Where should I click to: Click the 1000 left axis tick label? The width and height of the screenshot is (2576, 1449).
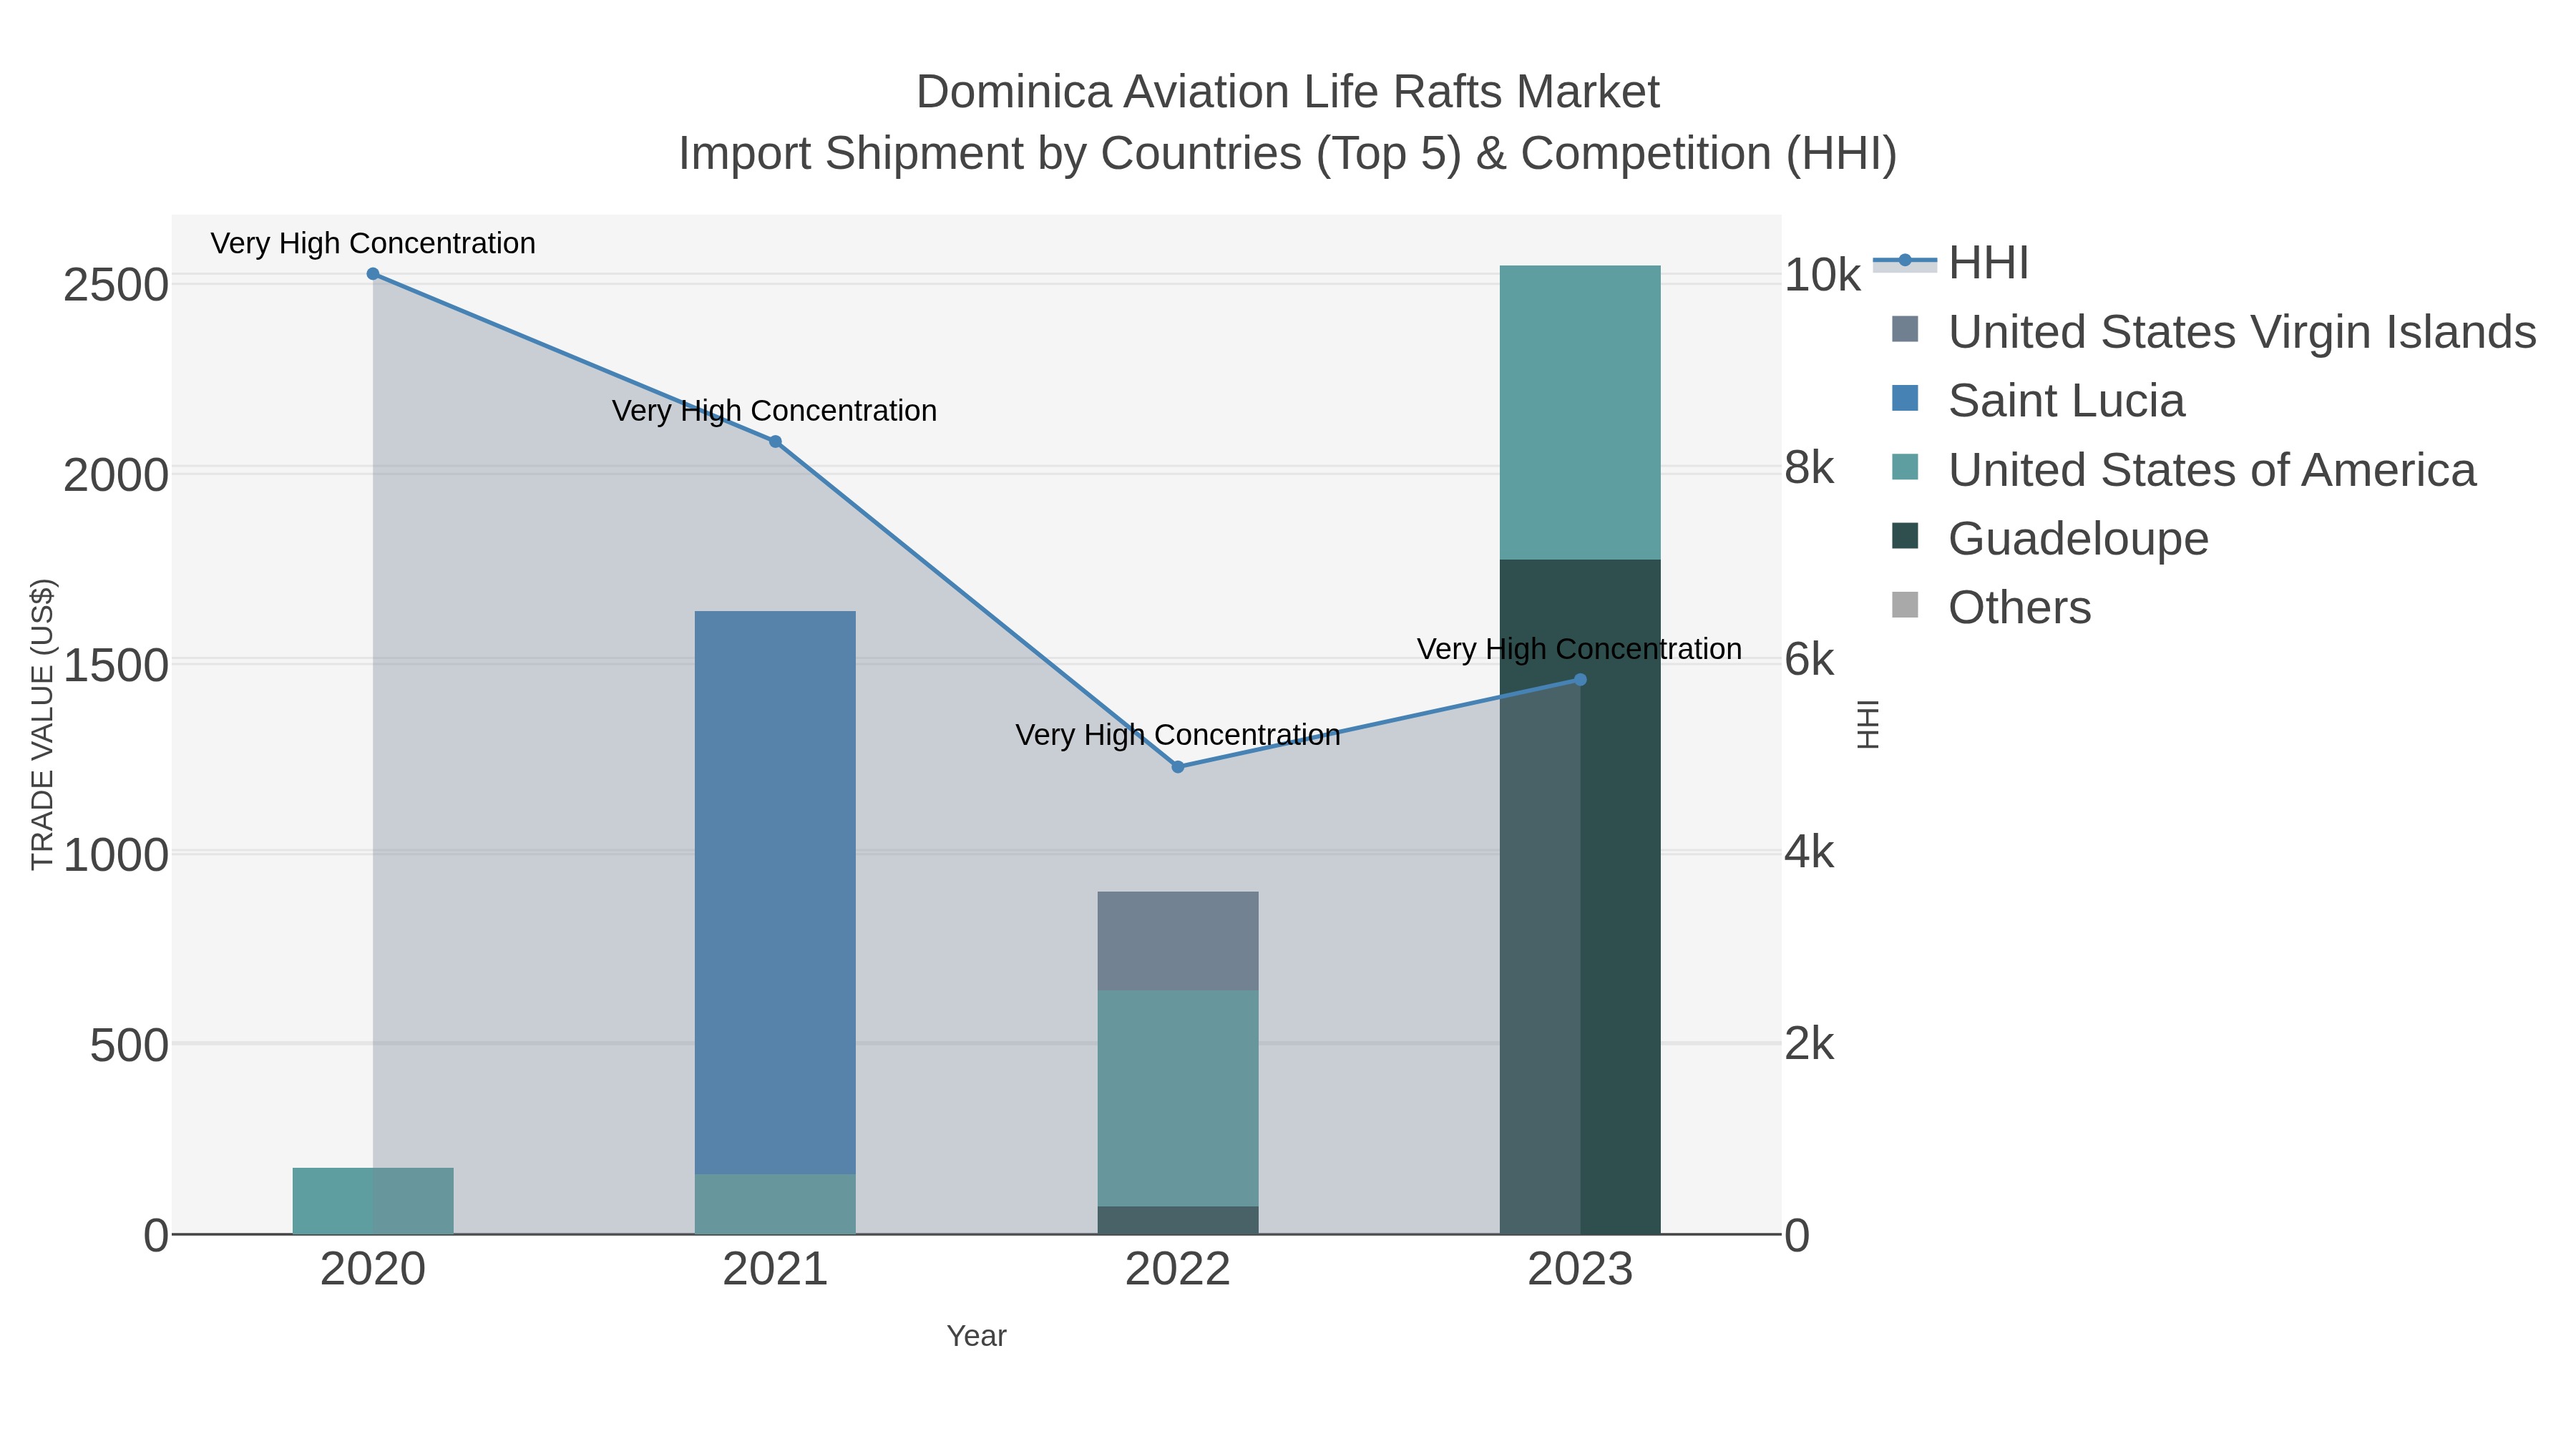[116, 856]
